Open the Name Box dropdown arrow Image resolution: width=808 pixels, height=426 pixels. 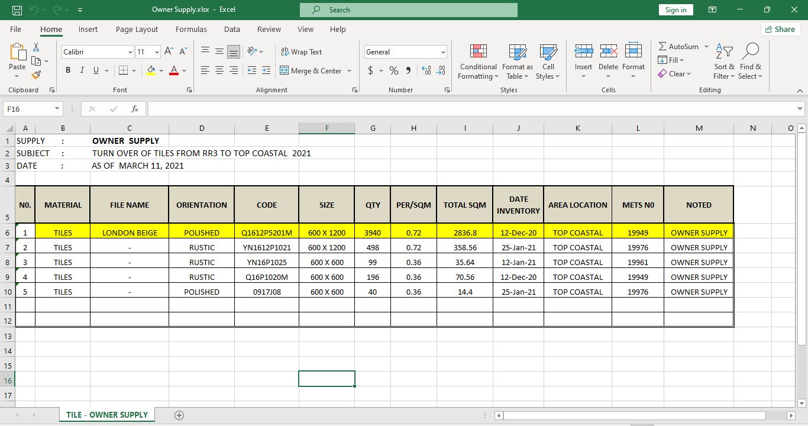tap(57, 109)
